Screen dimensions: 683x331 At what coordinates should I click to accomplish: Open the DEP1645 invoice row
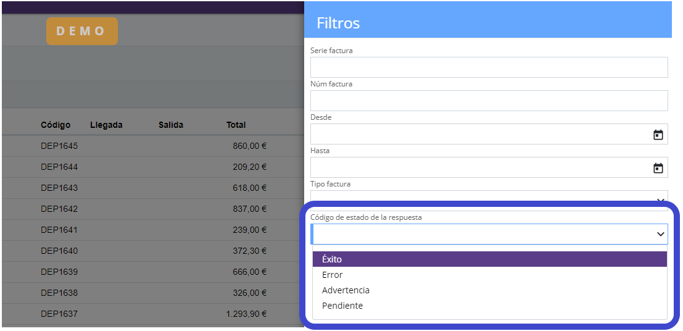pyautogui.click(x=59, y=146)
